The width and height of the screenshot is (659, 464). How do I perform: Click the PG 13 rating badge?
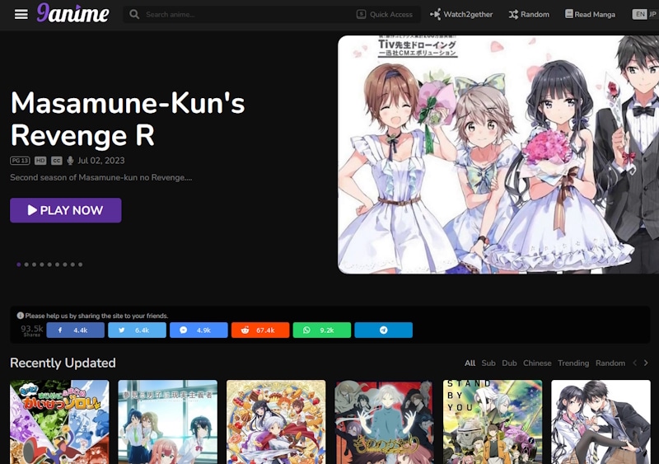click(x=20, y=161)
